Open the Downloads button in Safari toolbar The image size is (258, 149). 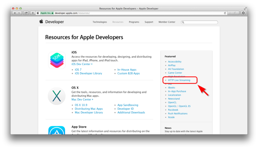(x=243, y=13)
